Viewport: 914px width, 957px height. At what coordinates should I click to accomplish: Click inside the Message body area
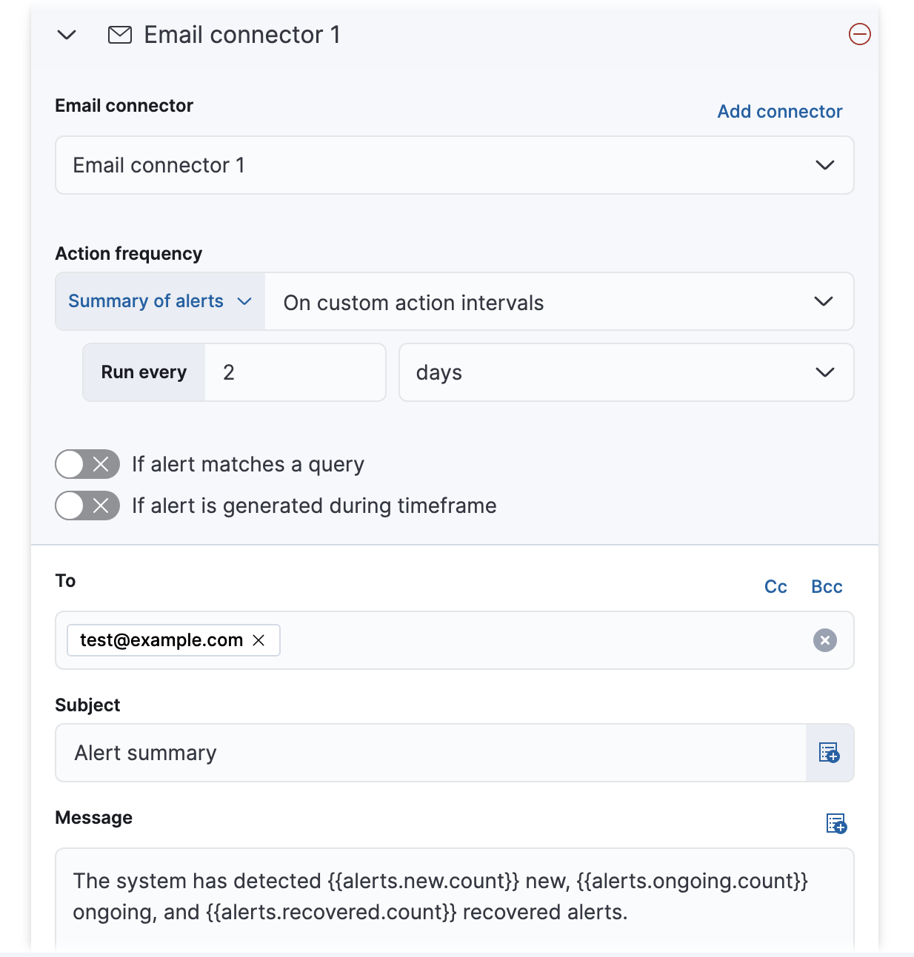click(444, 896)
